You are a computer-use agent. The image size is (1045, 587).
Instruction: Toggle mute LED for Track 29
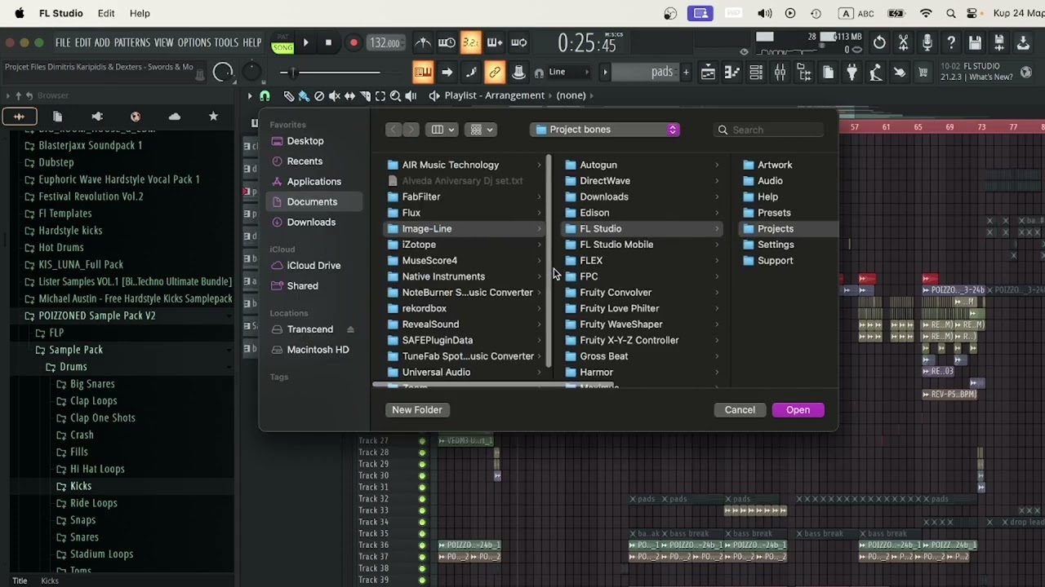pyautogui.click(x=422, y=464)
